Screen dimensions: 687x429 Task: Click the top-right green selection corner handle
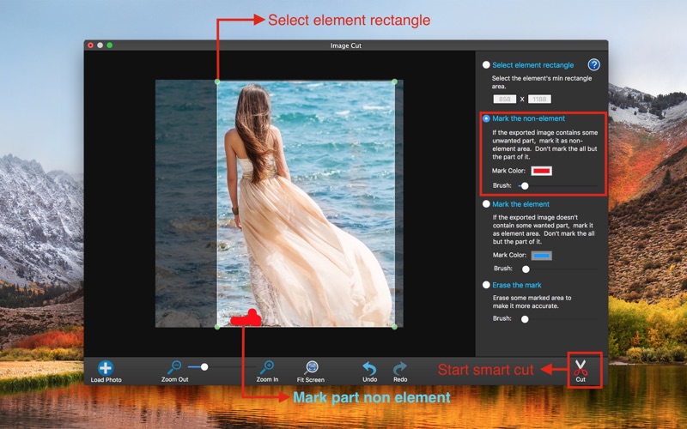click(x=395, y=82)
